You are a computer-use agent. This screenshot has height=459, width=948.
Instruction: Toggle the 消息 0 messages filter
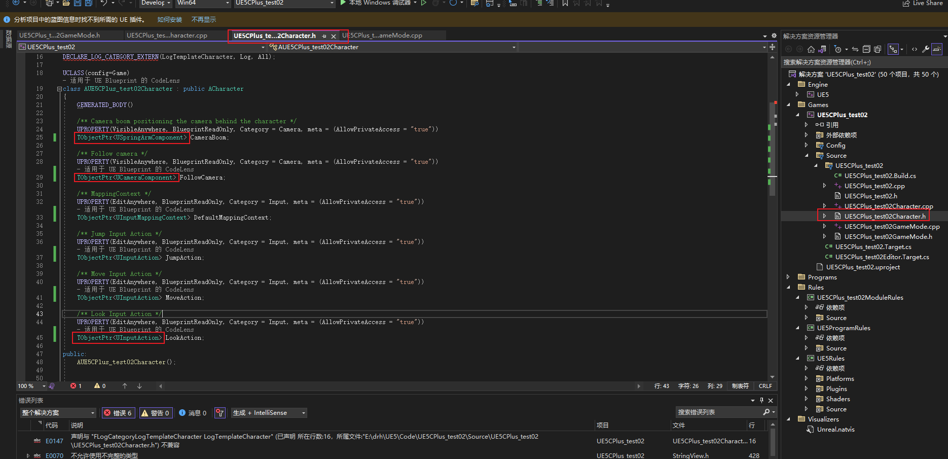coord(193,413)
